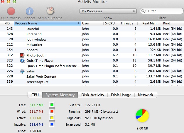
Task: Sort by the Kind column header
Action: pos(173,23)
